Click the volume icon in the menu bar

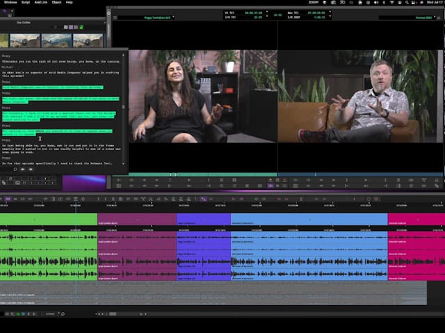(376, 2)
